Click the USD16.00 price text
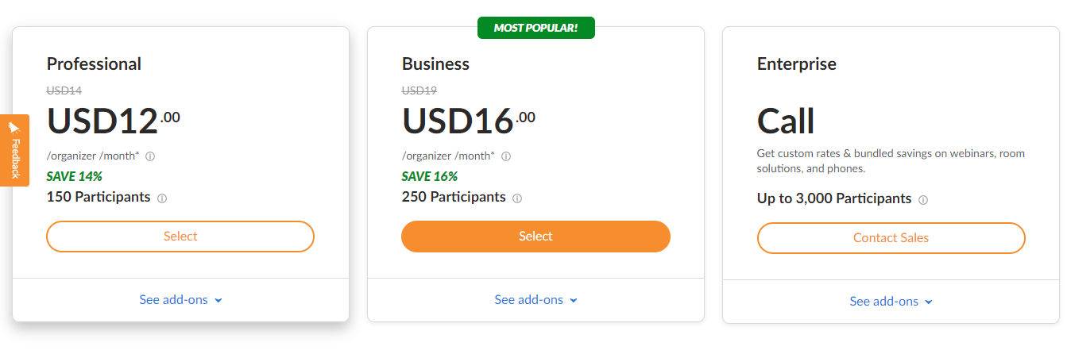Screen dimensions: 1067x354 (x=468, y=121)
